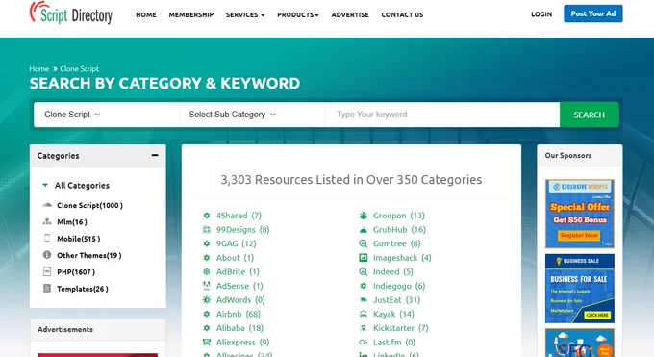Viewport: 654px width, 357px height.
Task: Click the Post Your Ad button
Action: pyautogui.click(x=593, y=13)
